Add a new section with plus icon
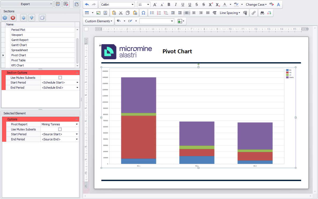This screenshot has height=199, width=318. coord(5,18)
